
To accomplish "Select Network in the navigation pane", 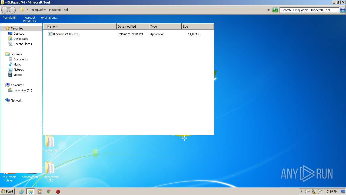I will tap(16, 100).
